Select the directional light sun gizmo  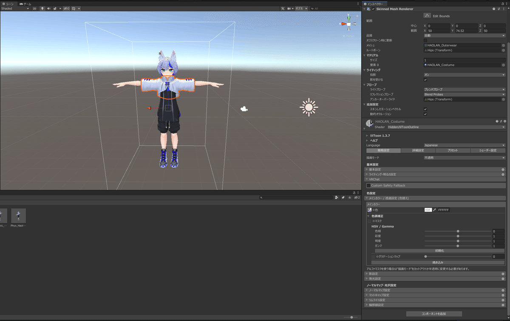(309, 107)
